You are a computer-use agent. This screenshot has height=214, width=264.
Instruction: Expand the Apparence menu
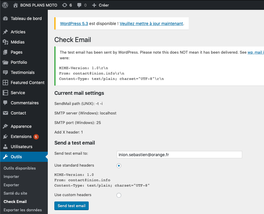coord(21,126)
